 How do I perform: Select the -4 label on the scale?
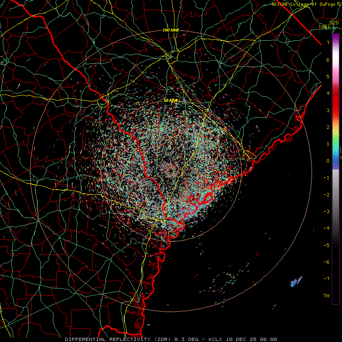tap(326, 228)
